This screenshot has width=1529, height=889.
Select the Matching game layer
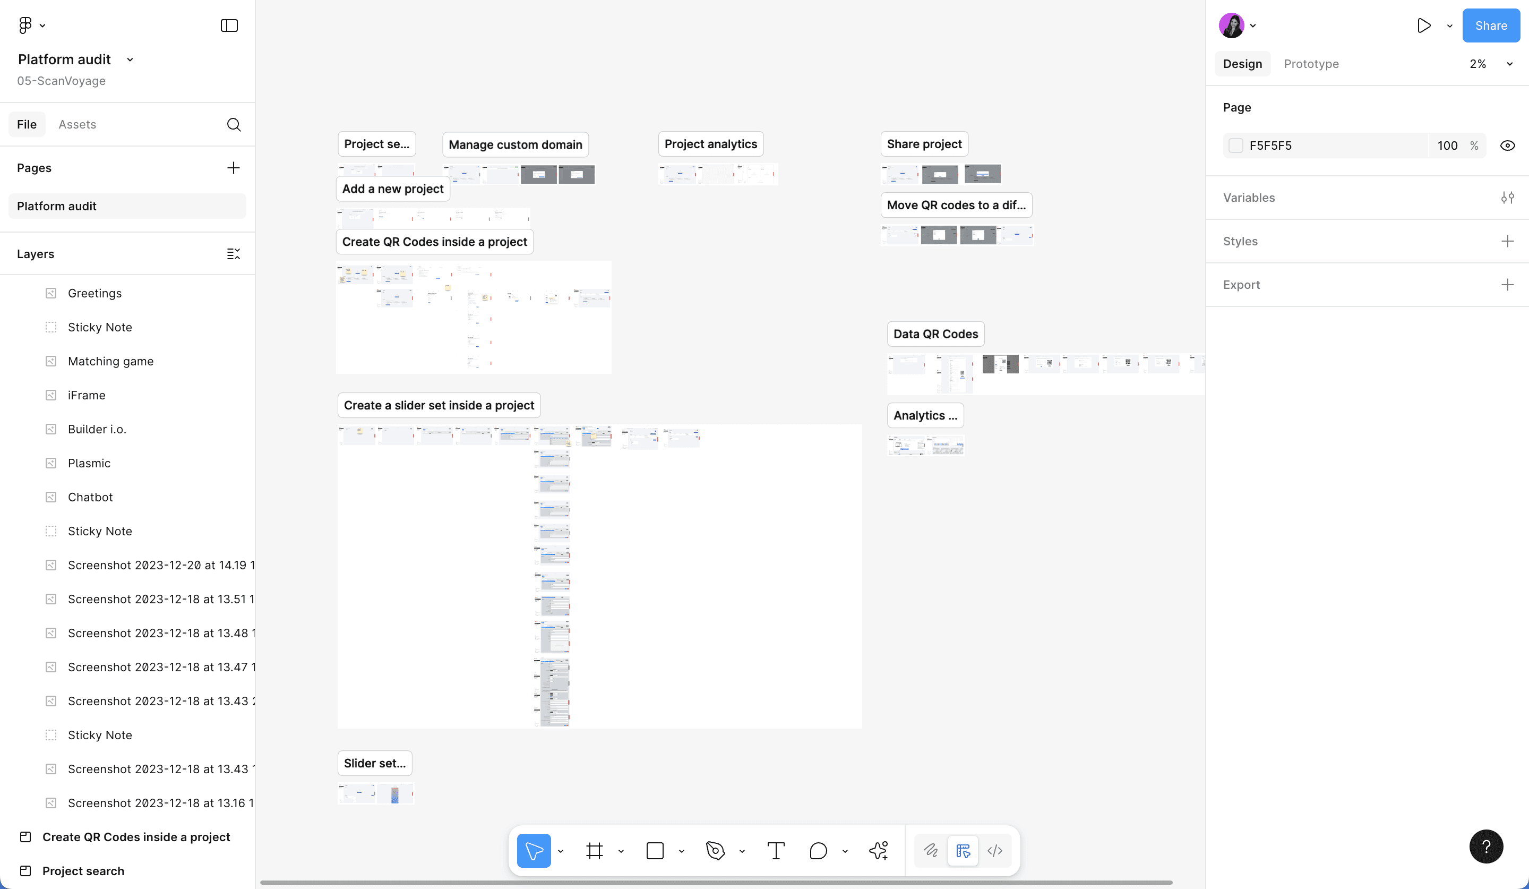pyautogui.click(x=110, y=361)
